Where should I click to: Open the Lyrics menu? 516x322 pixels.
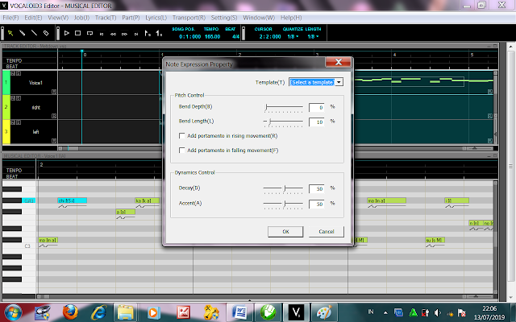[156, 18]
